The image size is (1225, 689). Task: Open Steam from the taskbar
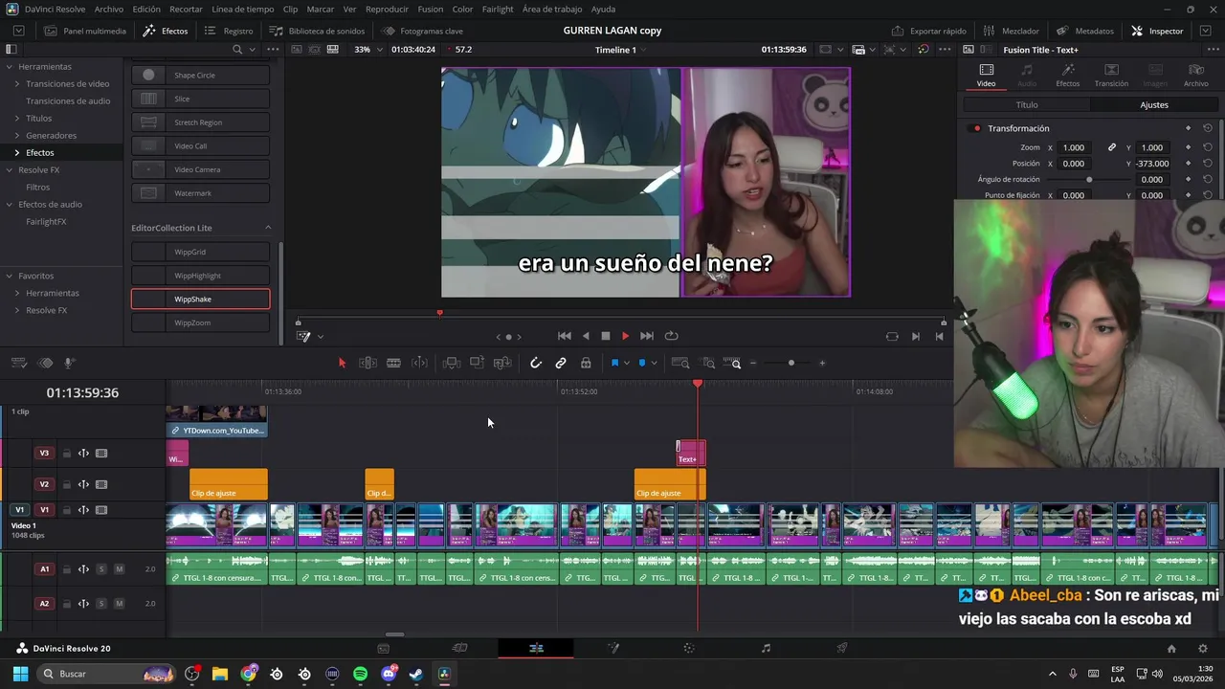(x=416, y=674)
